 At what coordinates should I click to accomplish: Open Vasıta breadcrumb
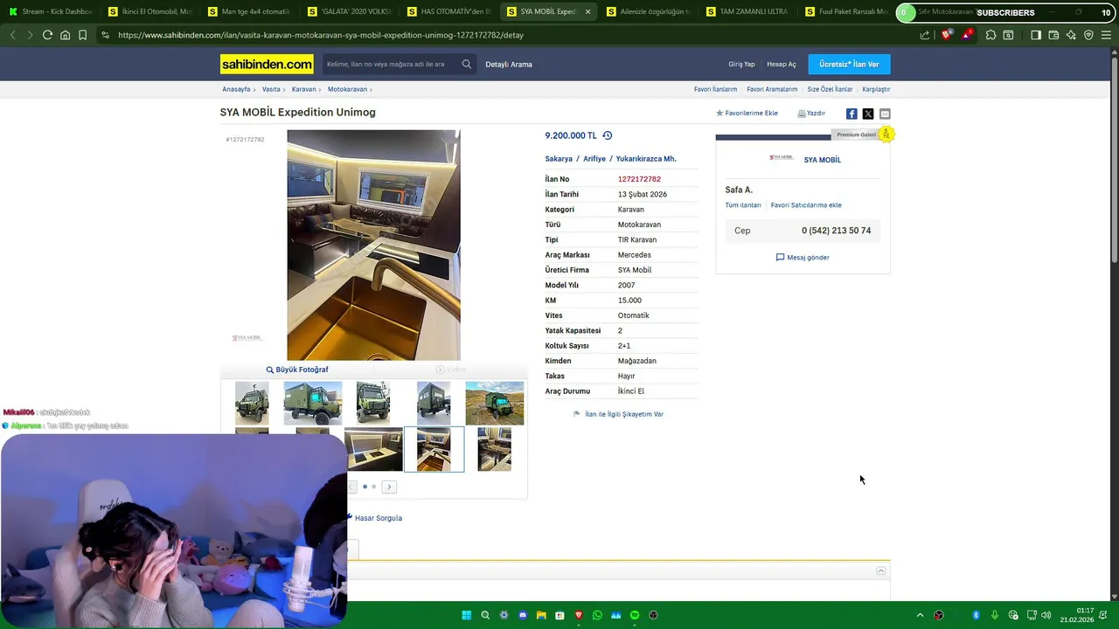271,89
